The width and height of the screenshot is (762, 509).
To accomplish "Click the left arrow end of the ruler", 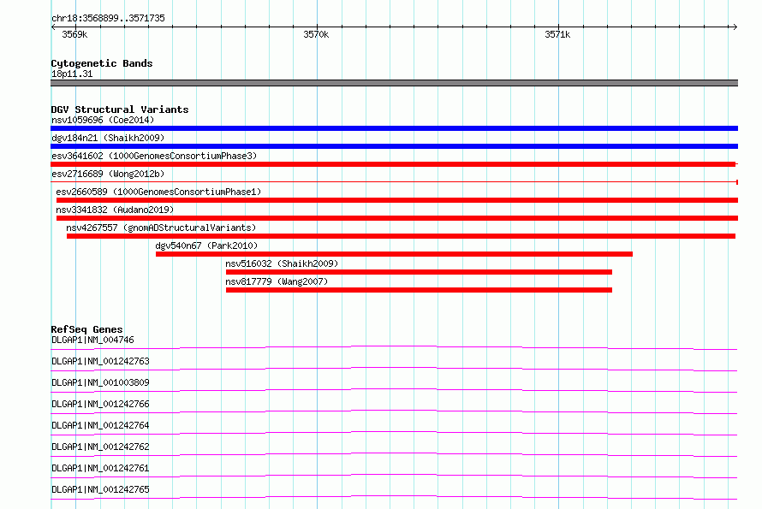I will 53,27.
